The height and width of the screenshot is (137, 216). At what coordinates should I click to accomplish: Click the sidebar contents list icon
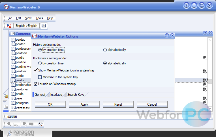point(6,107)
